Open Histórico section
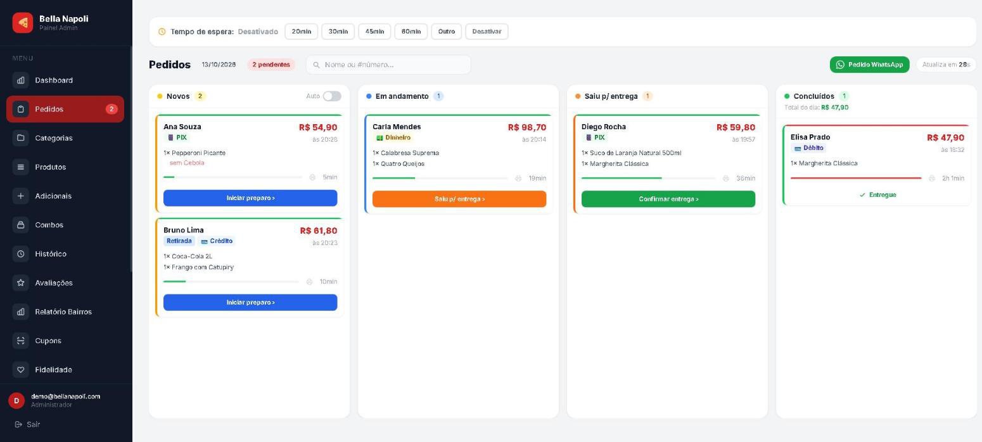Screen dimensions: 982x442 click(x=65, y=254)
